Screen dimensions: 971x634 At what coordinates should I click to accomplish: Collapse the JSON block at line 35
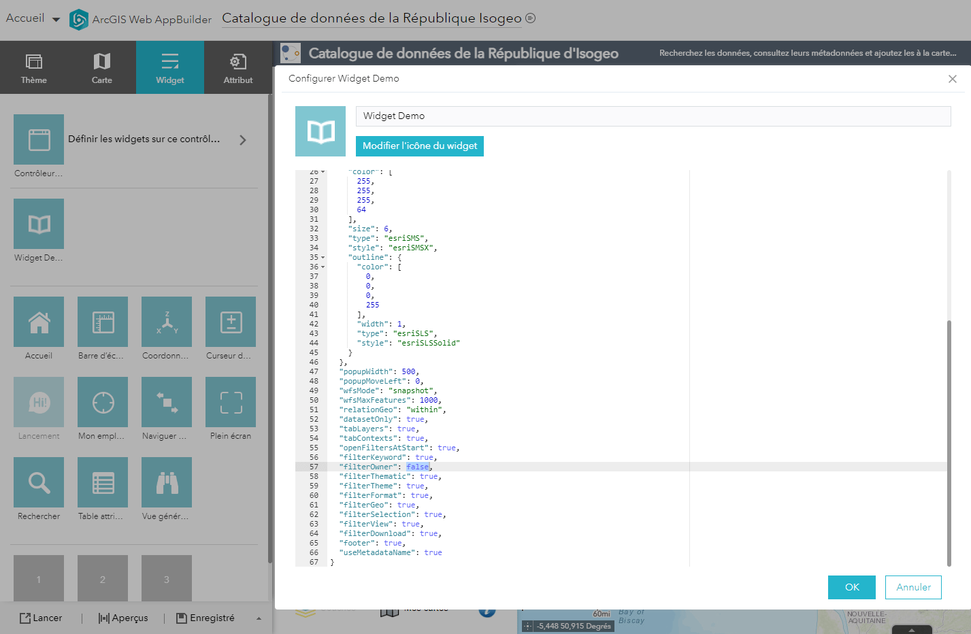click(x=323, y=258)
